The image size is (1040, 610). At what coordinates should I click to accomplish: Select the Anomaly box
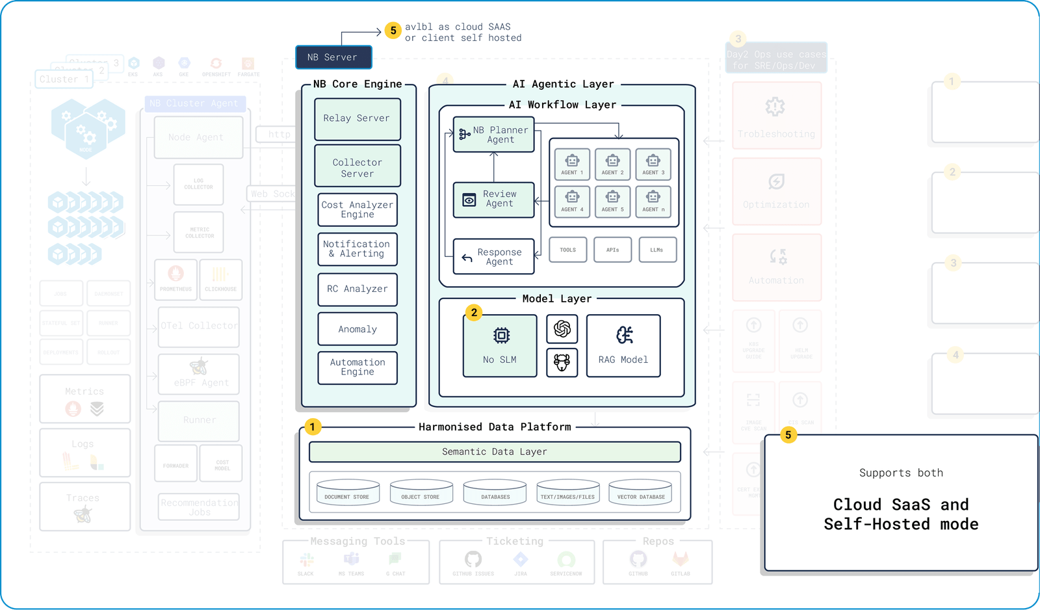click(x=357, y=329)
